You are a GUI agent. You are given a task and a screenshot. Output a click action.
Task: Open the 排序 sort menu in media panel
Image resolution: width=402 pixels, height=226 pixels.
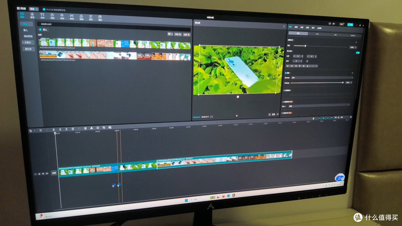(x=178, y=34)
